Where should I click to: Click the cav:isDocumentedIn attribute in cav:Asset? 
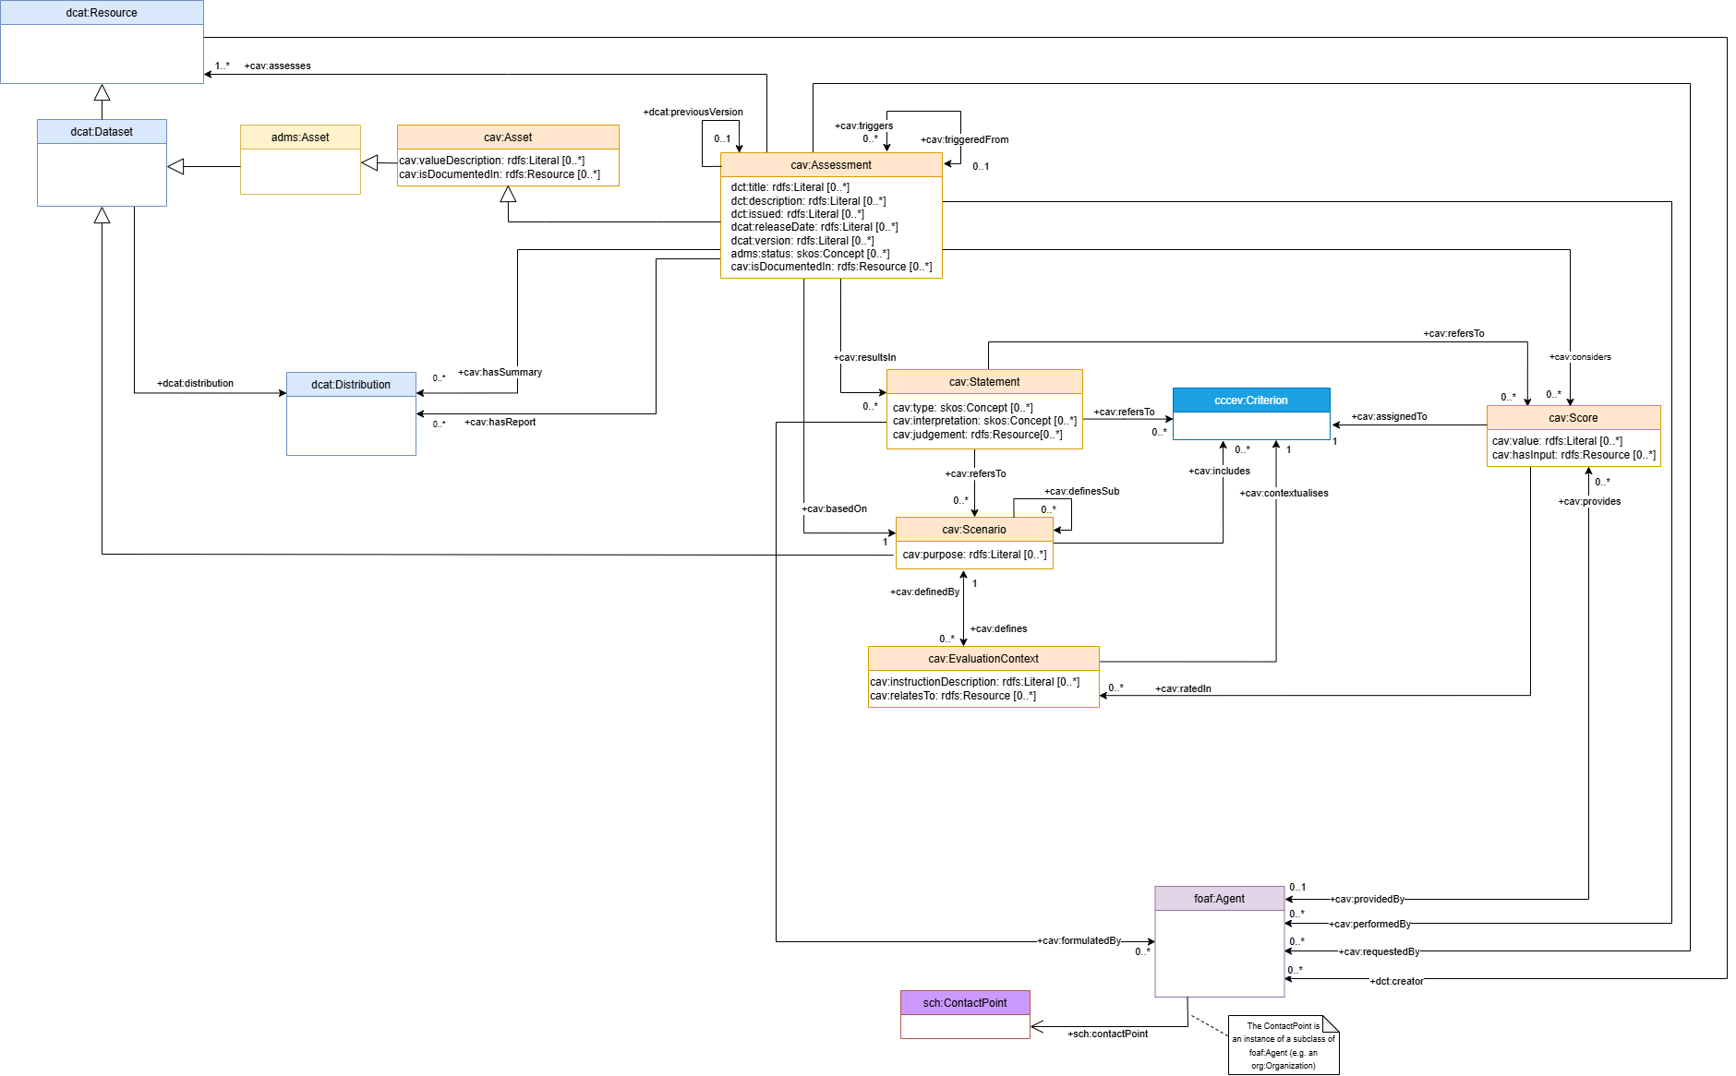[x=500, y=174]
